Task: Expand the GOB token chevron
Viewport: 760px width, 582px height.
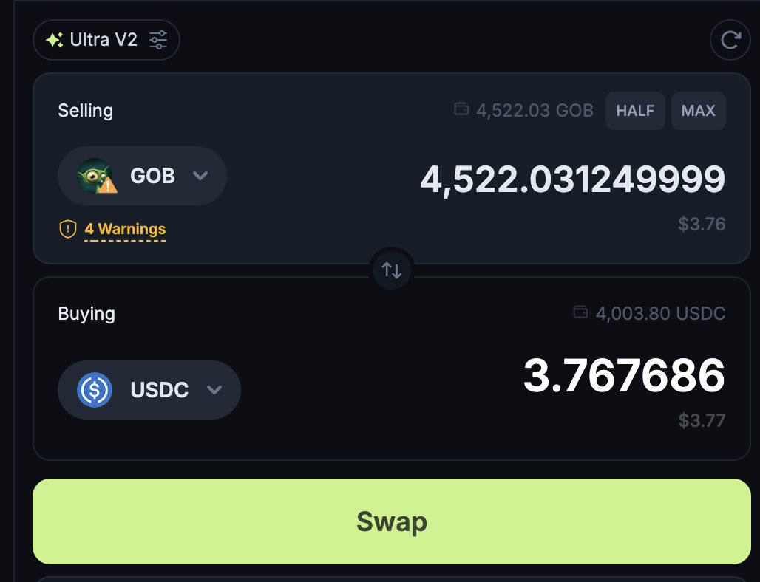Action: click(200, 175)
